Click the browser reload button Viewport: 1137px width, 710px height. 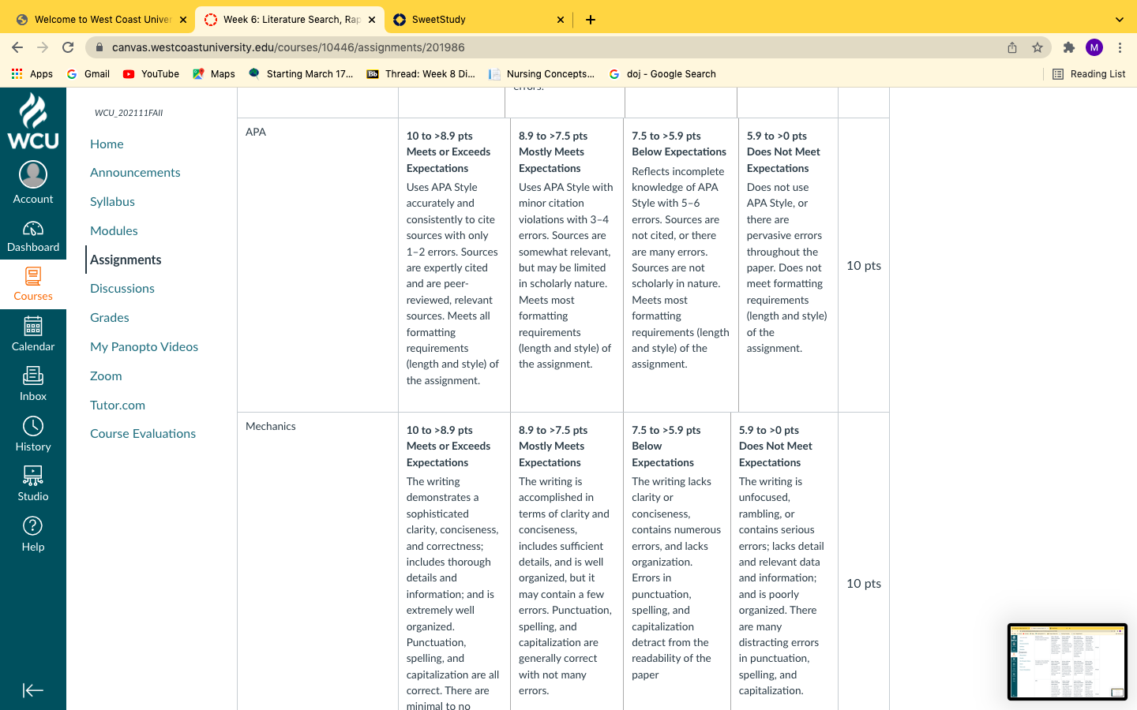click(x=68, y=47)
